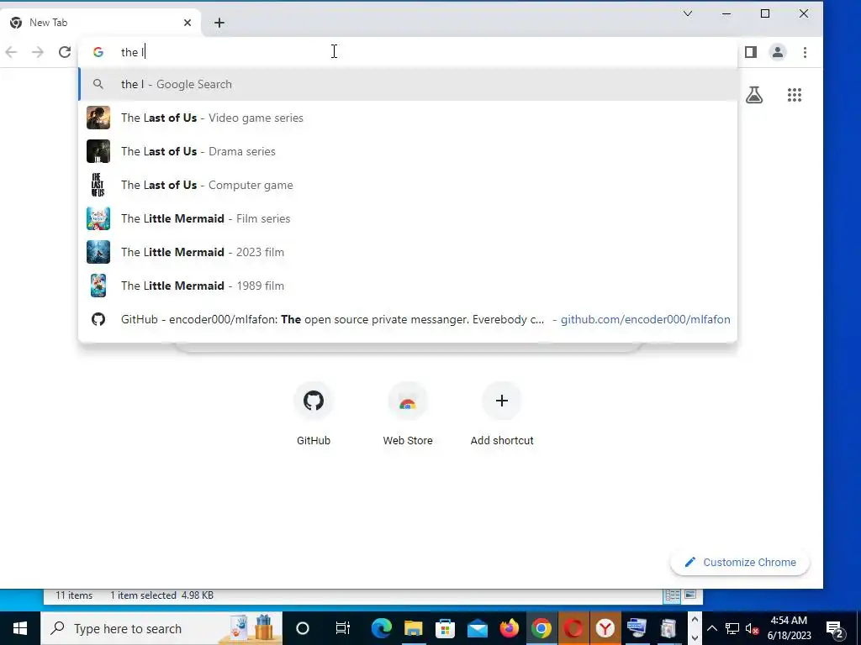Click Chrome icon on taskbar
861x645 pixels.
541,628
